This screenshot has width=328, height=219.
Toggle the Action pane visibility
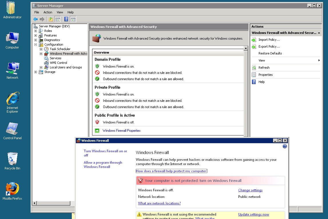point(73,19)
